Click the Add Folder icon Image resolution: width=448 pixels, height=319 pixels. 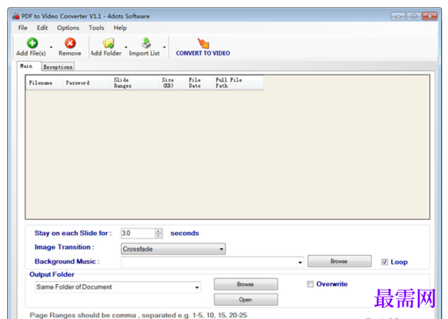[109, 43]
